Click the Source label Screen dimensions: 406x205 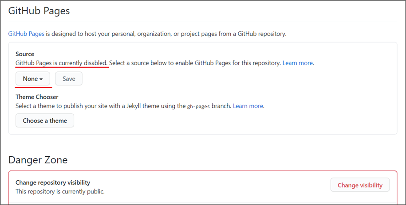(x=25, y=54)
